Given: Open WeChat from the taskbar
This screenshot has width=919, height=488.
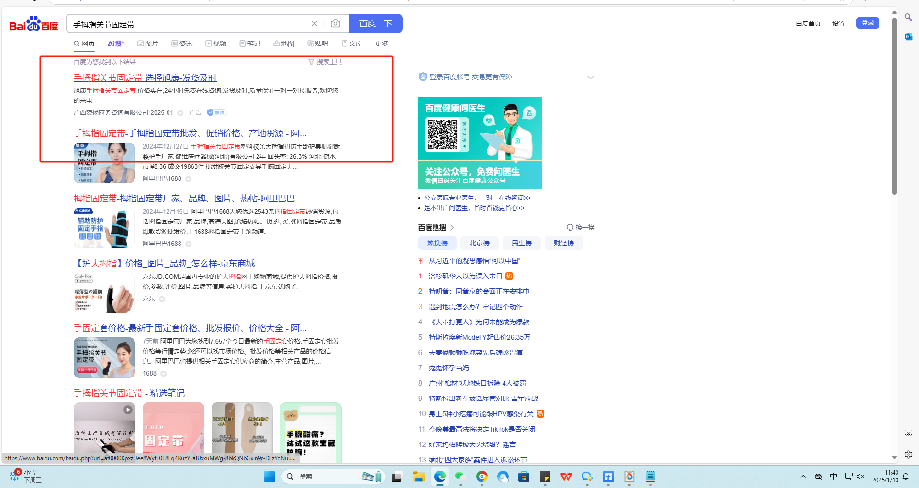Looking at the screenshot, I should click(x=460, y=477).
